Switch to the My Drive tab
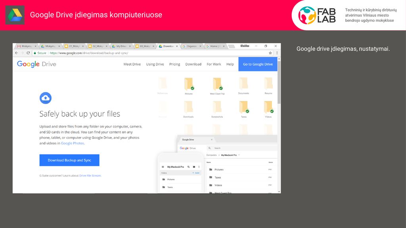This screenshot has width=406, height=228. point(121,46)
